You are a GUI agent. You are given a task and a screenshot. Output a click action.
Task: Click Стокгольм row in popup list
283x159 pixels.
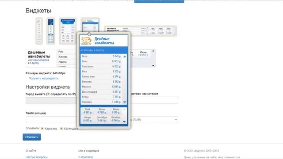point(101,66)
